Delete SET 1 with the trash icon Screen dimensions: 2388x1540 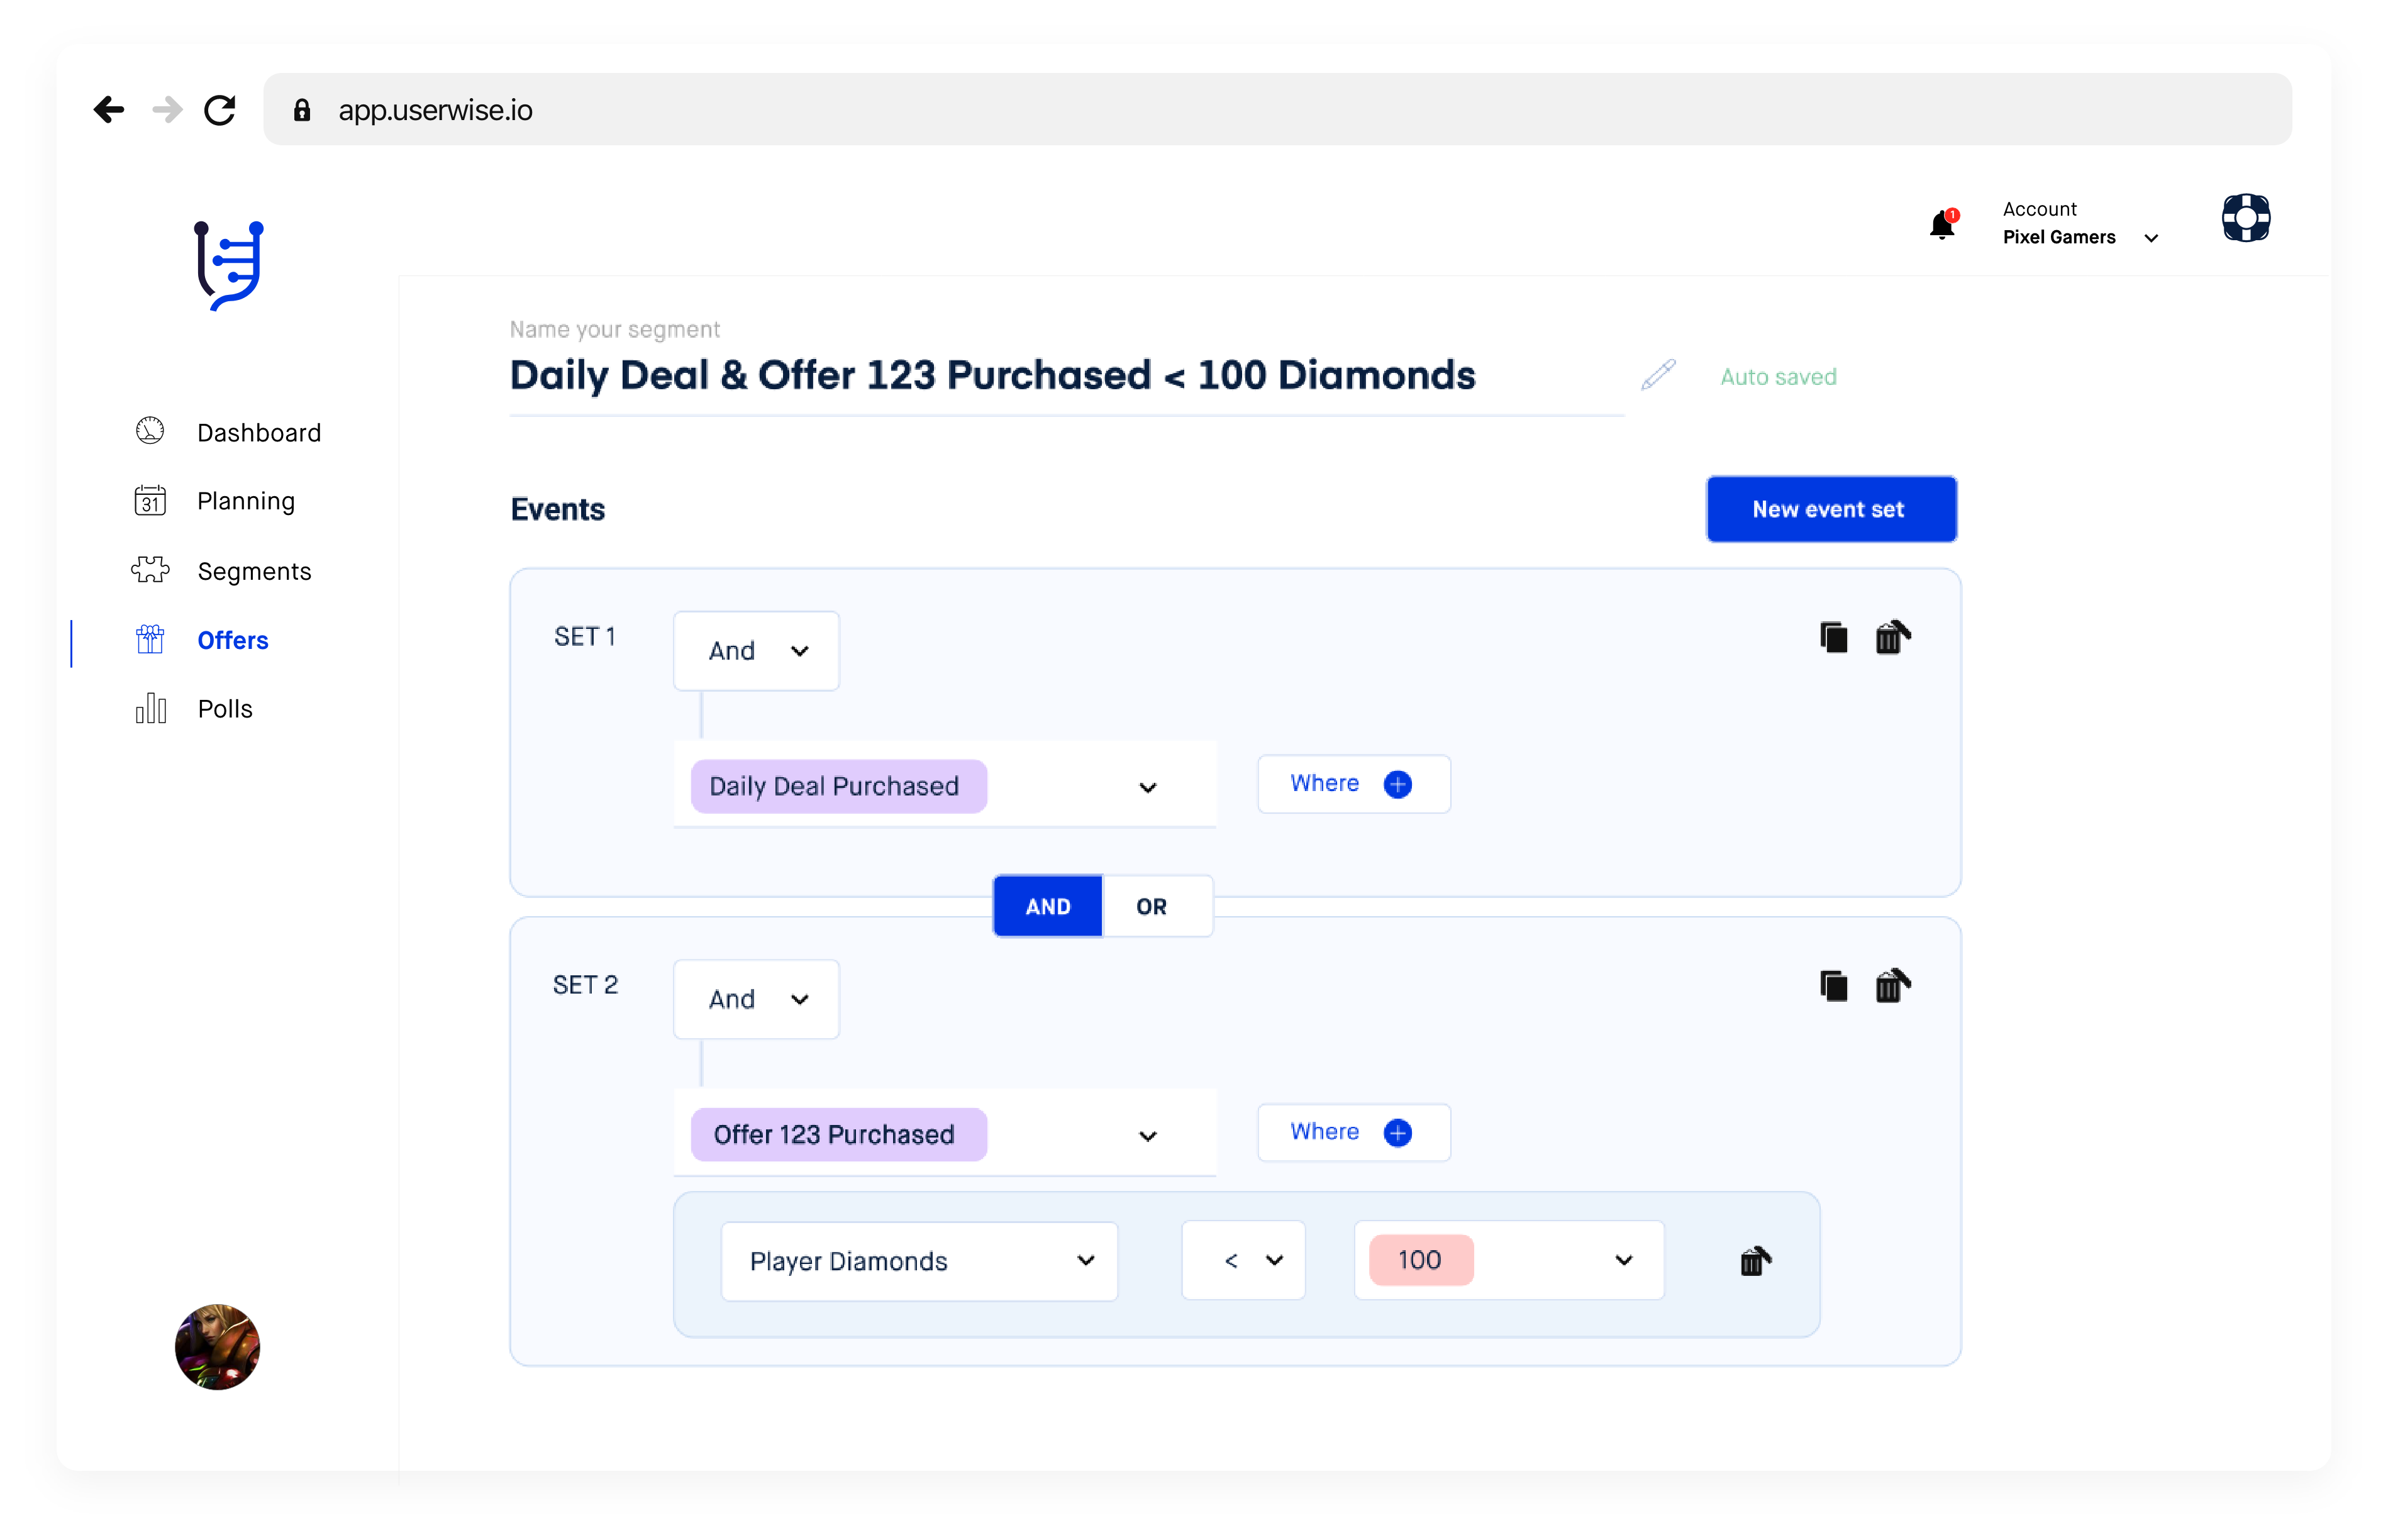point(1891,637)
